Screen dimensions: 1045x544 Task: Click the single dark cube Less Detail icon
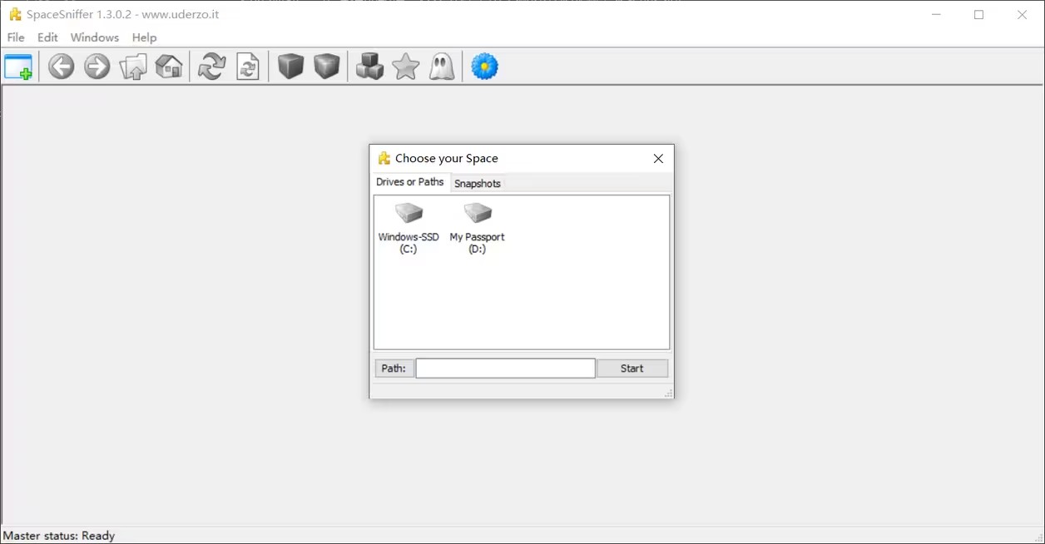pyautogui.click(x=290, y=66)
